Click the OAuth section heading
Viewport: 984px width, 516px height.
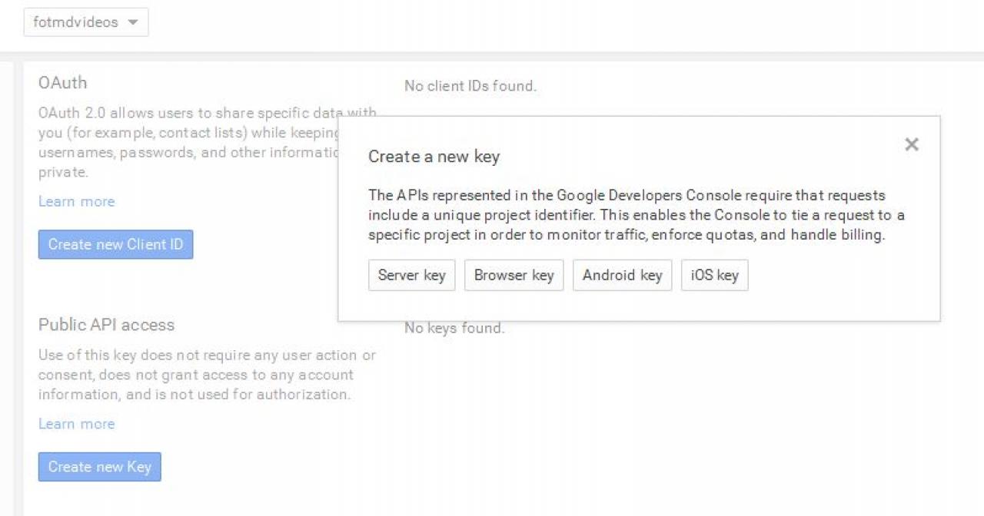pos(62,82)
